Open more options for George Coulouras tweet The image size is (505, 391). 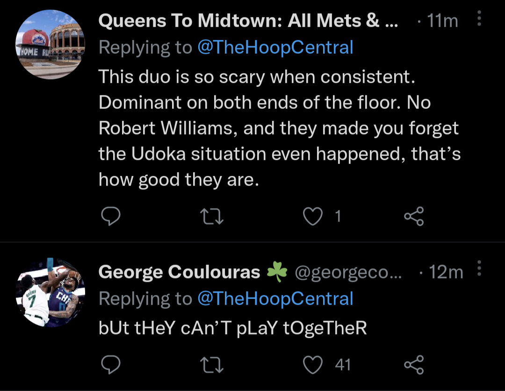(479, 270)
